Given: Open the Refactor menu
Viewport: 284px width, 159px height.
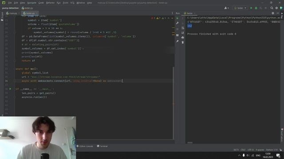Looking at the screenshot, I should coord(50,3).
